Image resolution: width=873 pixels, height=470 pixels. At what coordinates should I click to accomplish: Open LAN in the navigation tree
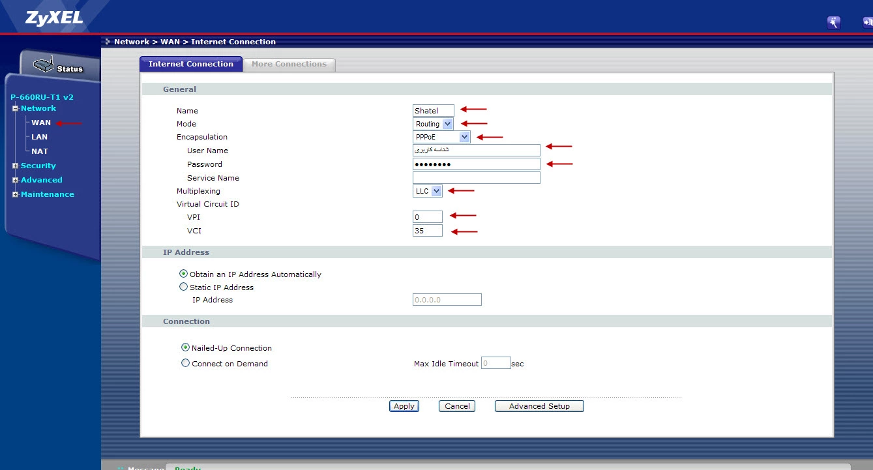[39, 137]
